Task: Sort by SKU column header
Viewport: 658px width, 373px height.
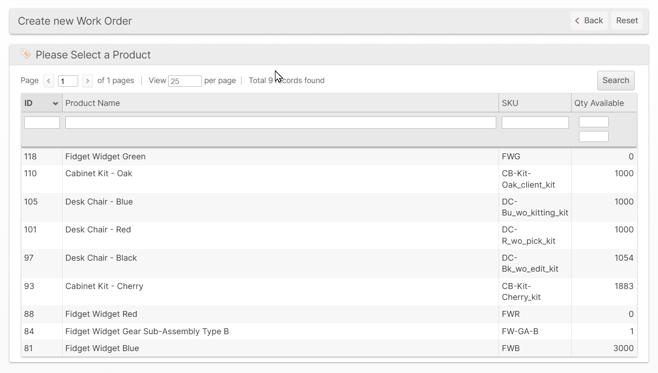Action: click(510, 103)
